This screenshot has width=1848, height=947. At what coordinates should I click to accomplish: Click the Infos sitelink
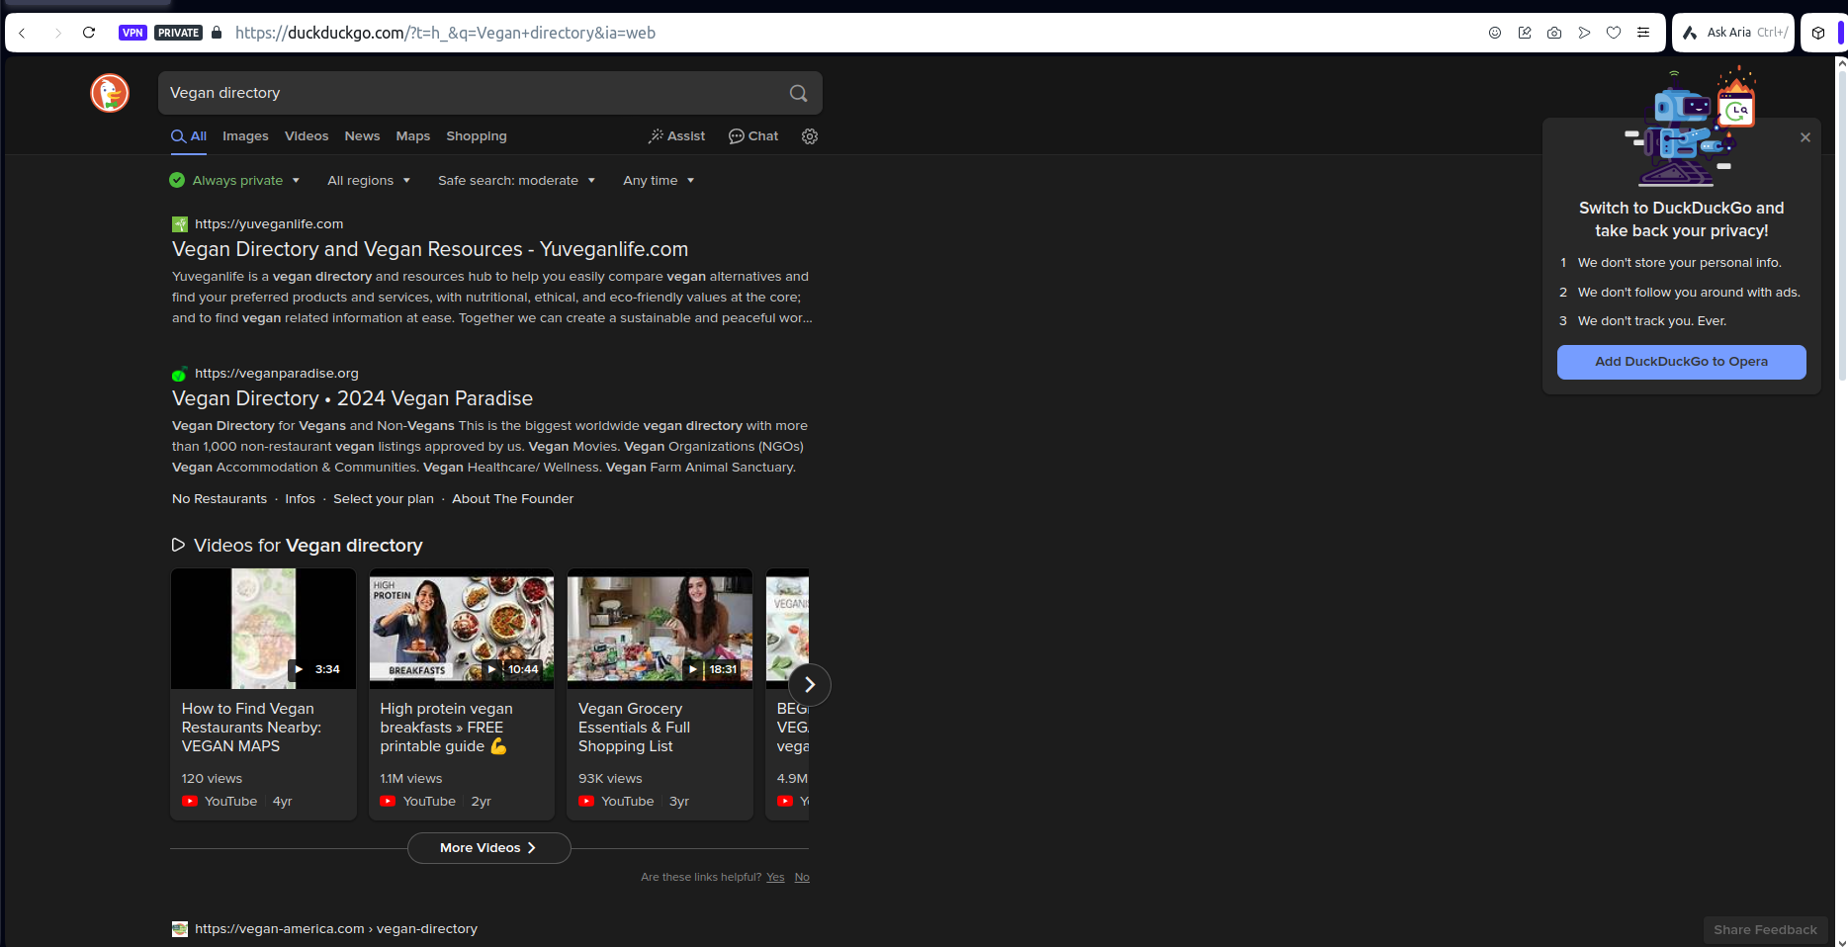click(300, 499)
